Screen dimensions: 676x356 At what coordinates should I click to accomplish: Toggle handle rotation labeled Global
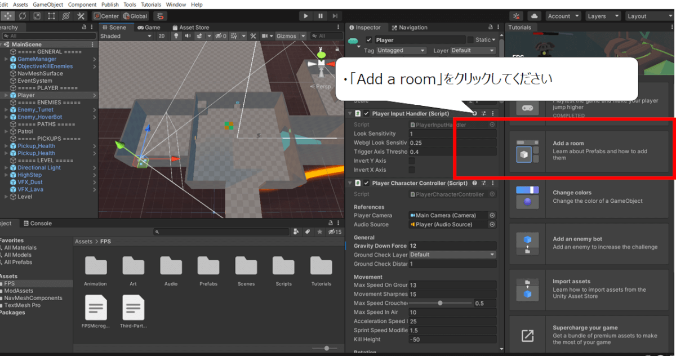click(x=135, y=16)
